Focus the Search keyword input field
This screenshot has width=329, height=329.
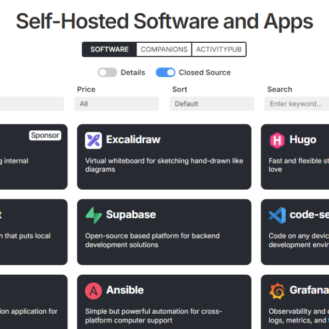click(x=297, y=104)
